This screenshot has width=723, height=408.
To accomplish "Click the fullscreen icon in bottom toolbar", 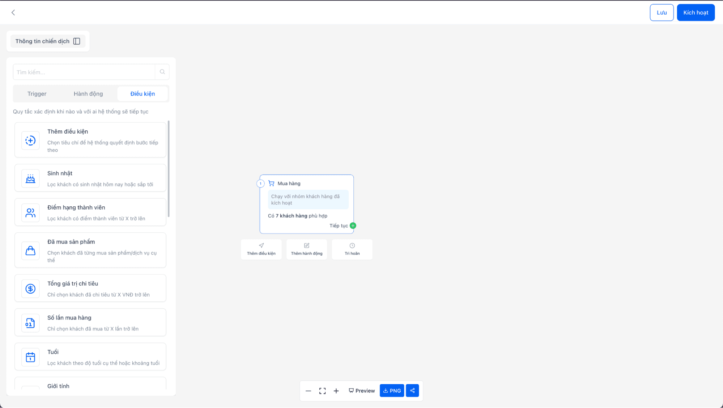I will tap(322, 391).
